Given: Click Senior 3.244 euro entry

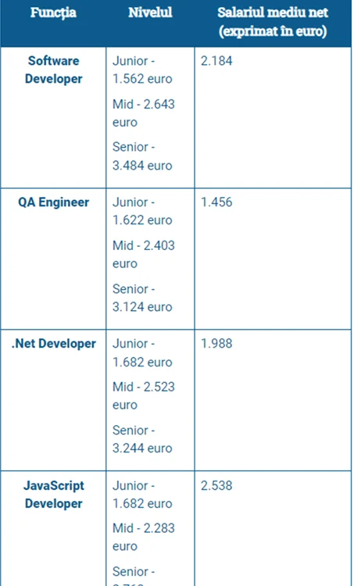Looking at the screenshot, I should coord(142,439).
